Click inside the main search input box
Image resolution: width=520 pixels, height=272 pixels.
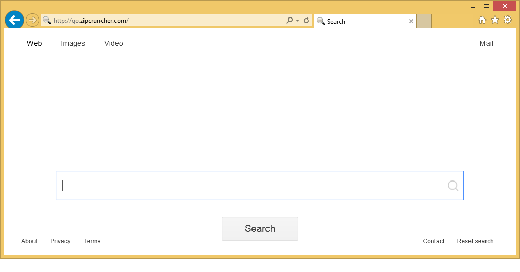pyautogui.click(x=260, y=185)
